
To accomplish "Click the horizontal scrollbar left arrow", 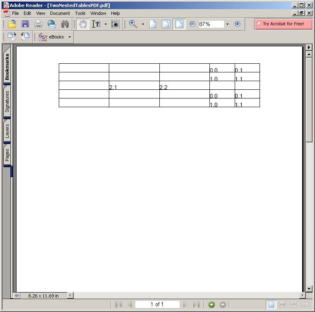I will [x=70, y=295].
